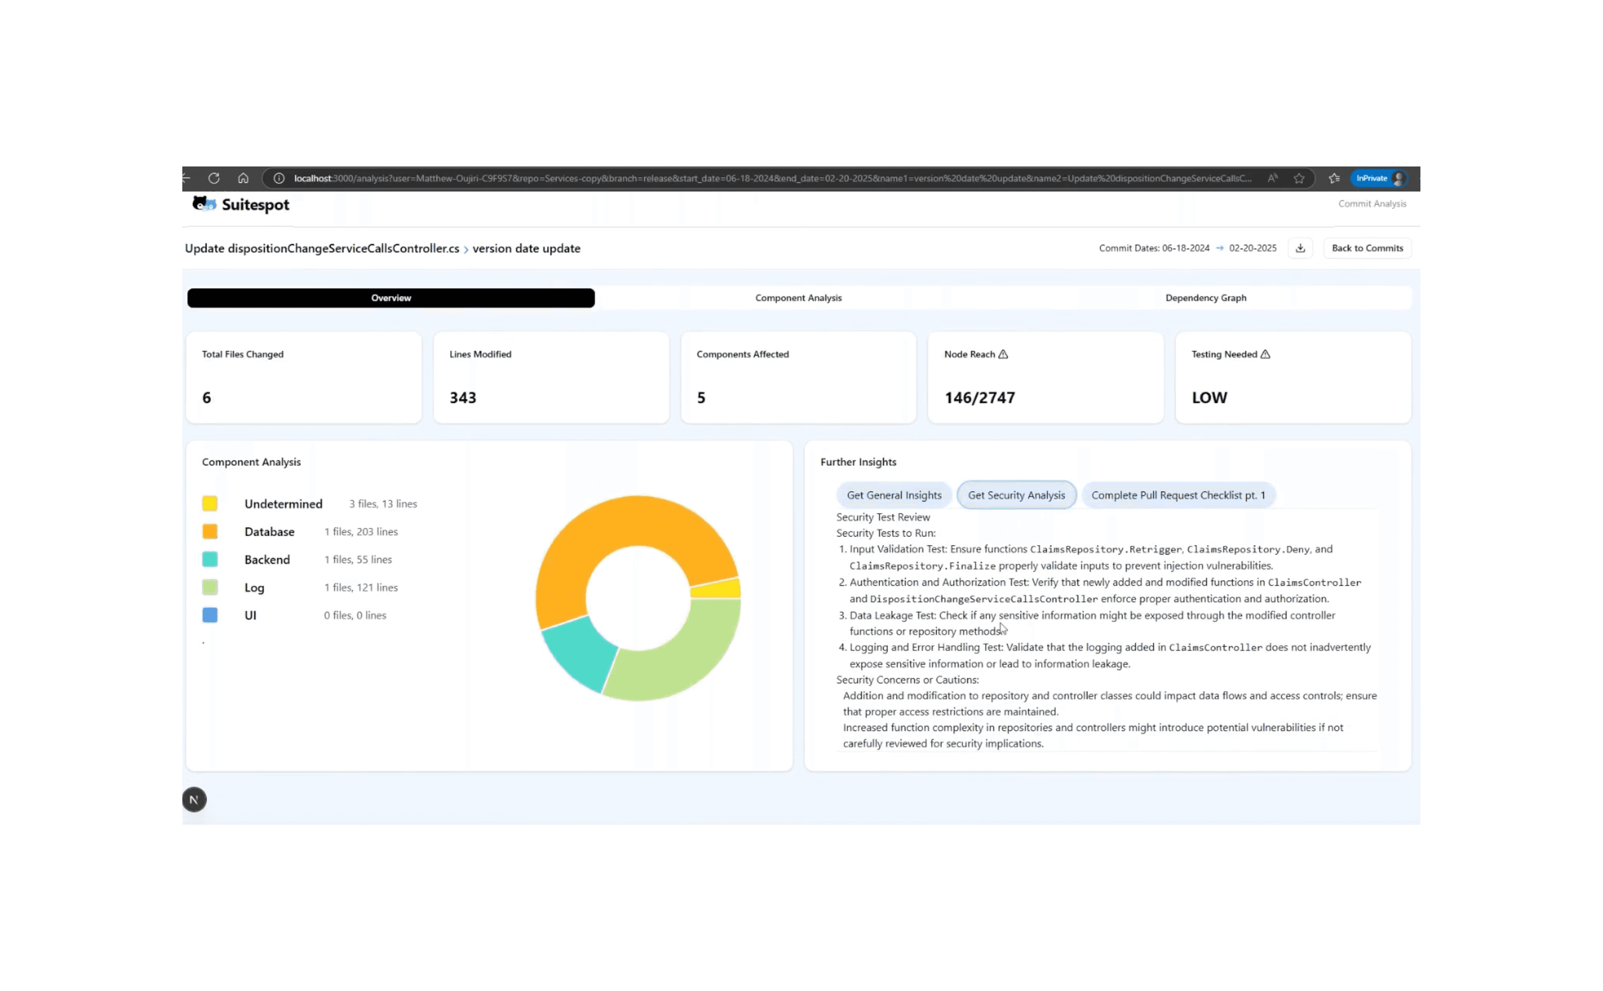Switch to the Component Analysis tab

point(798,298)
